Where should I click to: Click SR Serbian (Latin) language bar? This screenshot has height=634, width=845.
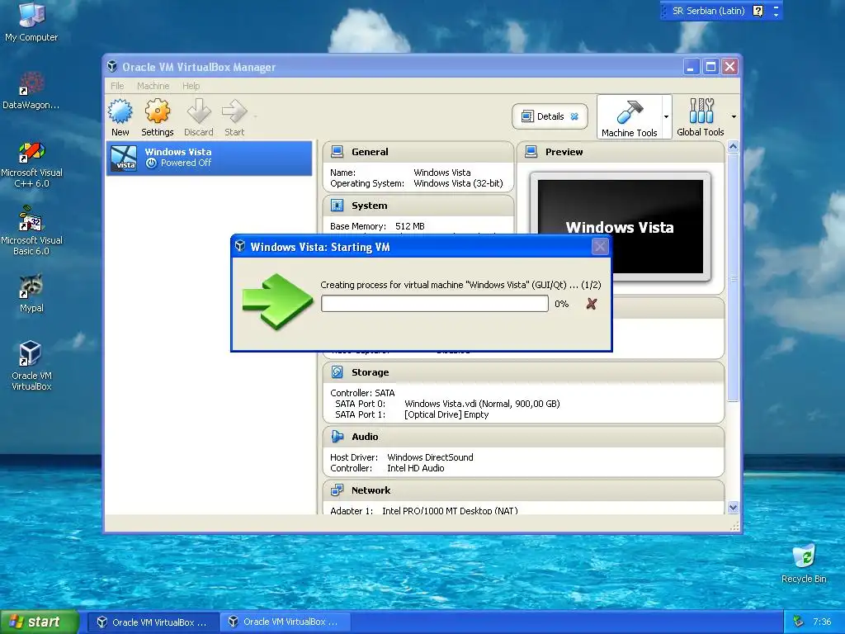pos(707,11)
